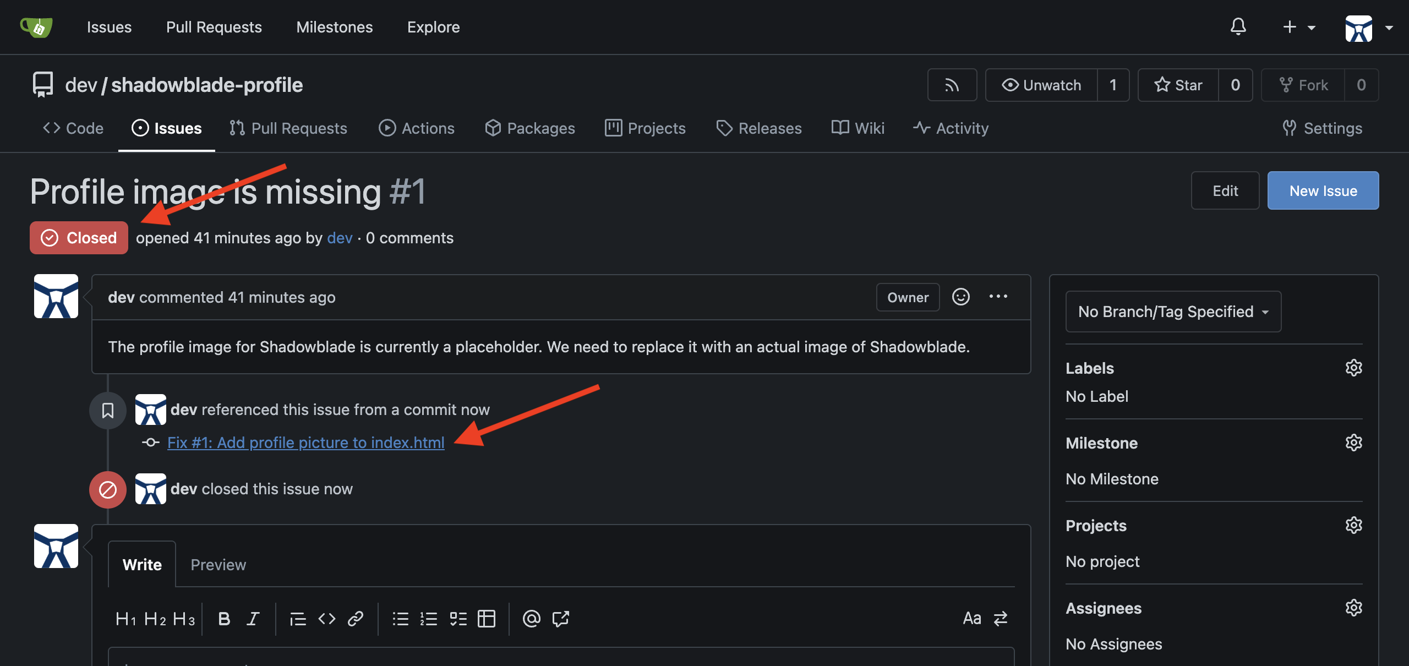Click the mention @ icon
Viewport: 1409px width, 666px height.
pos(531,619)
